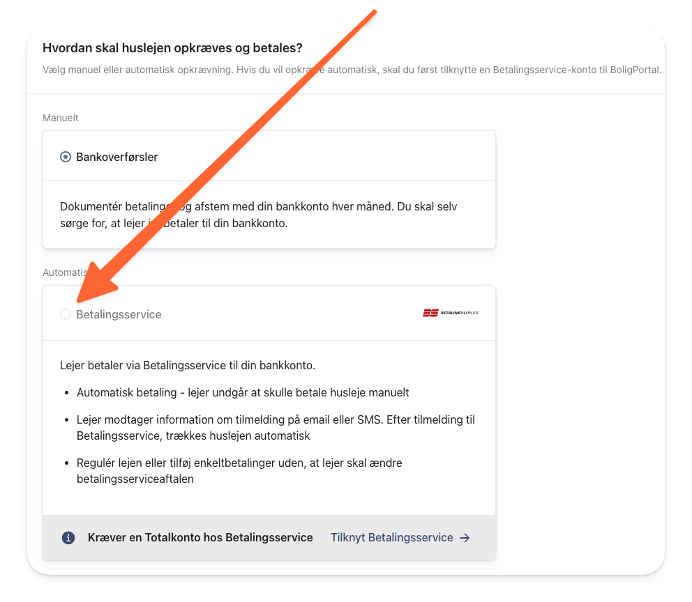Click the description Dokumentér betalinger og afstem
692x602 pixels.
259,215
